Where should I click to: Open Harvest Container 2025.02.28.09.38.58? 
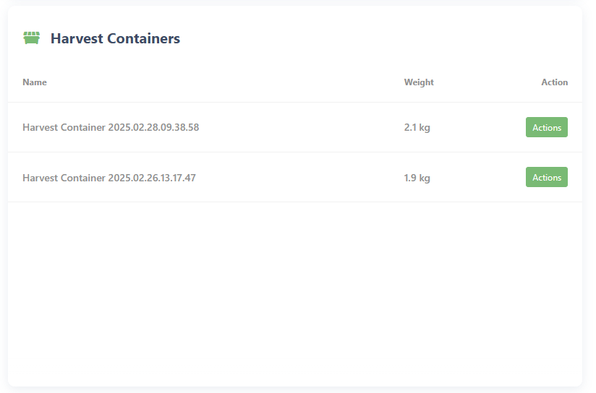(111, 128)
